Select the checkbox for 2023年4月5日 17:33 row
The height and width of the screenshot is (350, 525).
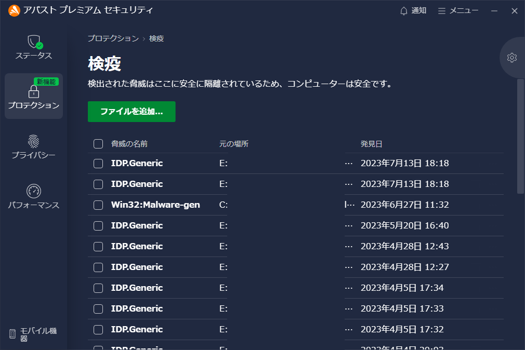pos(98,308)
